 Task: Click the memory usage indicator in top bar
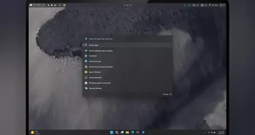point(204,5)
